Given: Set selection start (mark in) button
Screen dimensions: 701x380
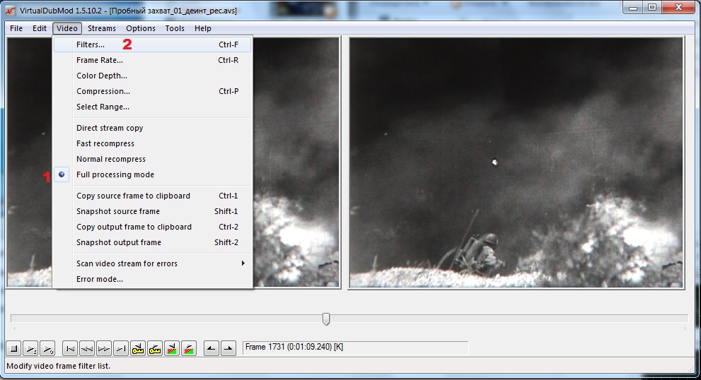Looking at the screenshot, I should [211, 348].
